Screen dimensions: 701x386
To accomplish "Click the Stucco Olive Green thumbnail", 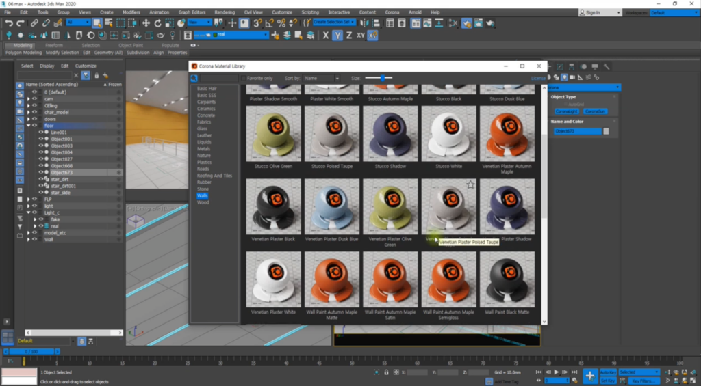I will pos(273,134).
